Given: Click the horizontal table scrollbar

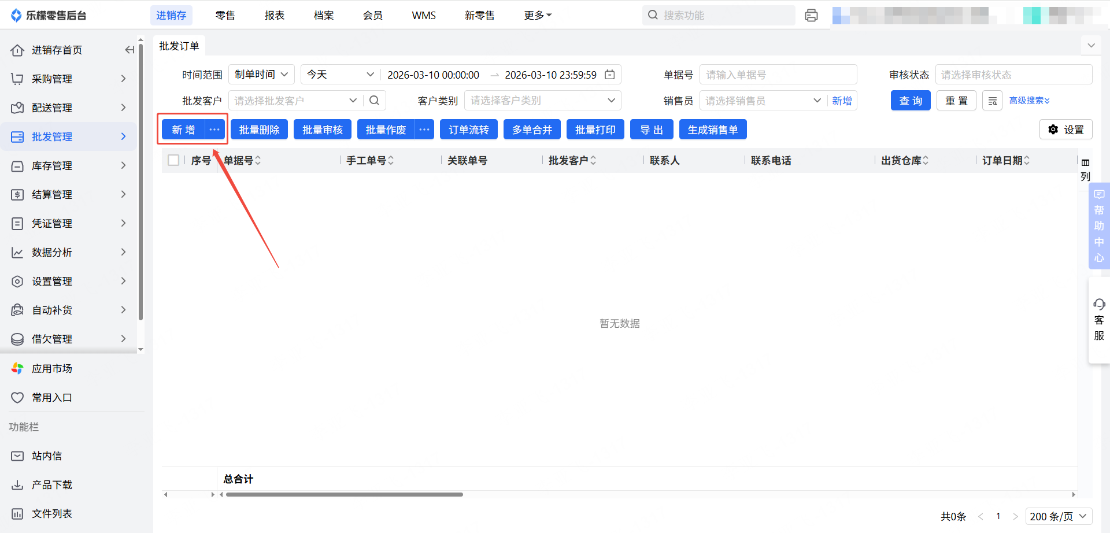Looking at the screenshot, I should pos(345,495).
